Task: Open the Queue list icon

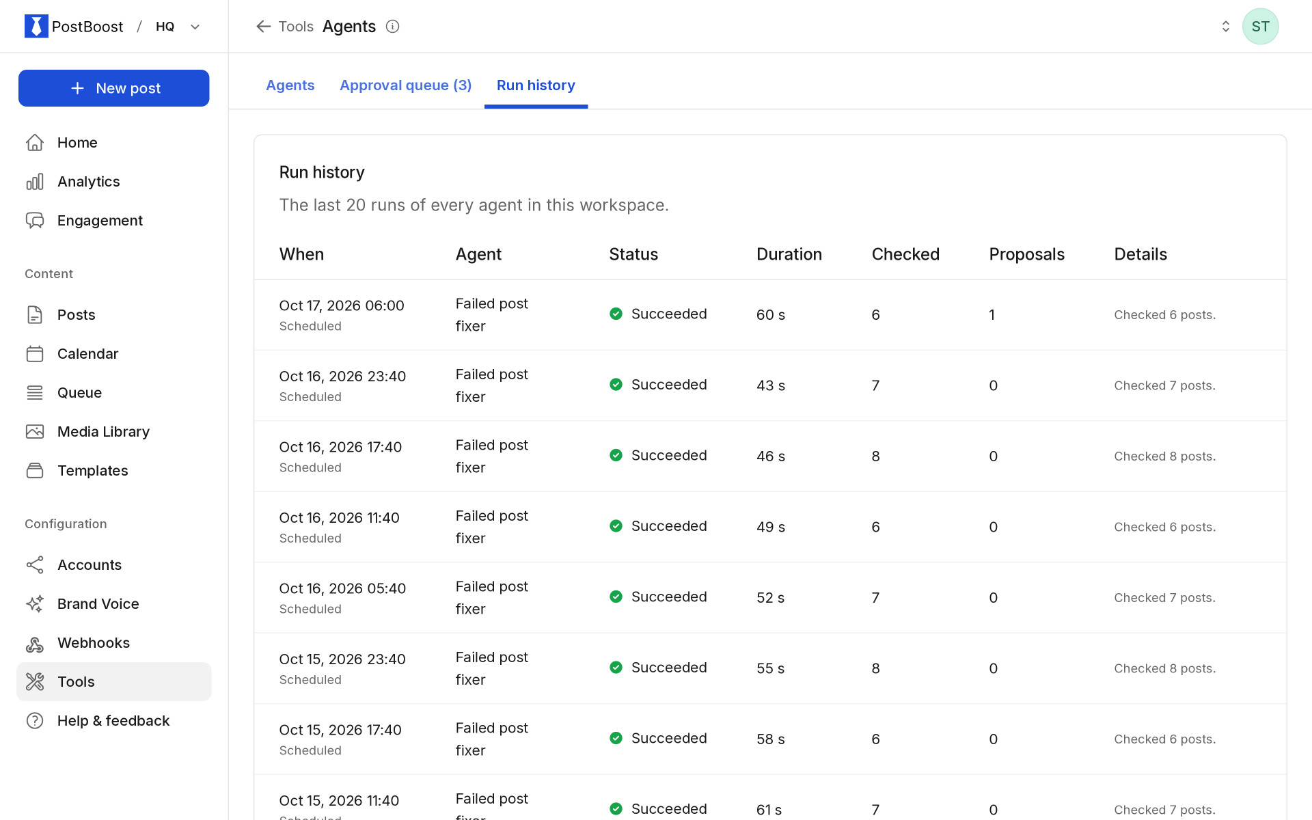Action: [35, 392]
